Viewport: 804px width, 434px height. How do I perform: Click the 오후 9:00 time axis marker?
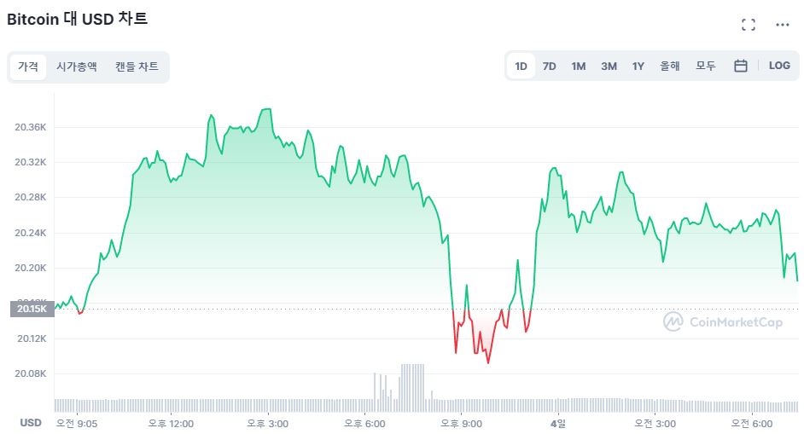tap(461, 423)
